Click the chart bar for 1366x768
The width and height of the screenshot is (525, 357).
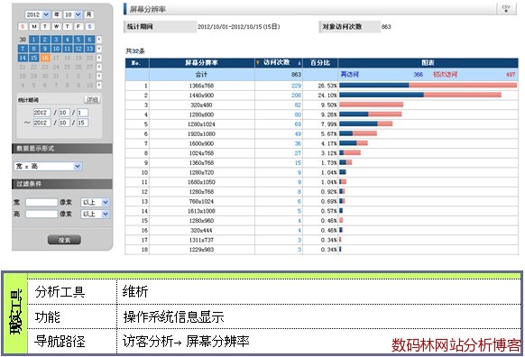tap(428, 86)
